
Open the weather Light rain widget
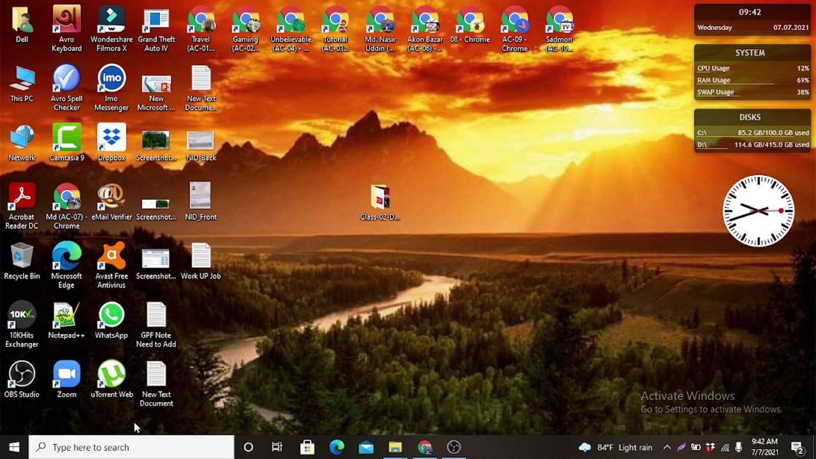tap(616, 448)
